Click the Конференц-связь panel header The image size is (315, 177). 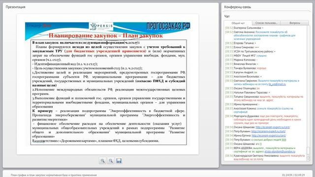[x=237, y=7]
